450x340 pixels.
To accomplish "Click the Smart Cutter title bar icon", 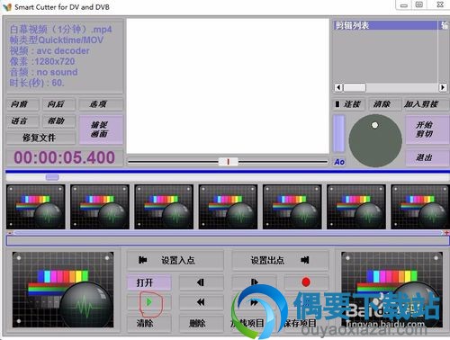I will click(7, 7).
